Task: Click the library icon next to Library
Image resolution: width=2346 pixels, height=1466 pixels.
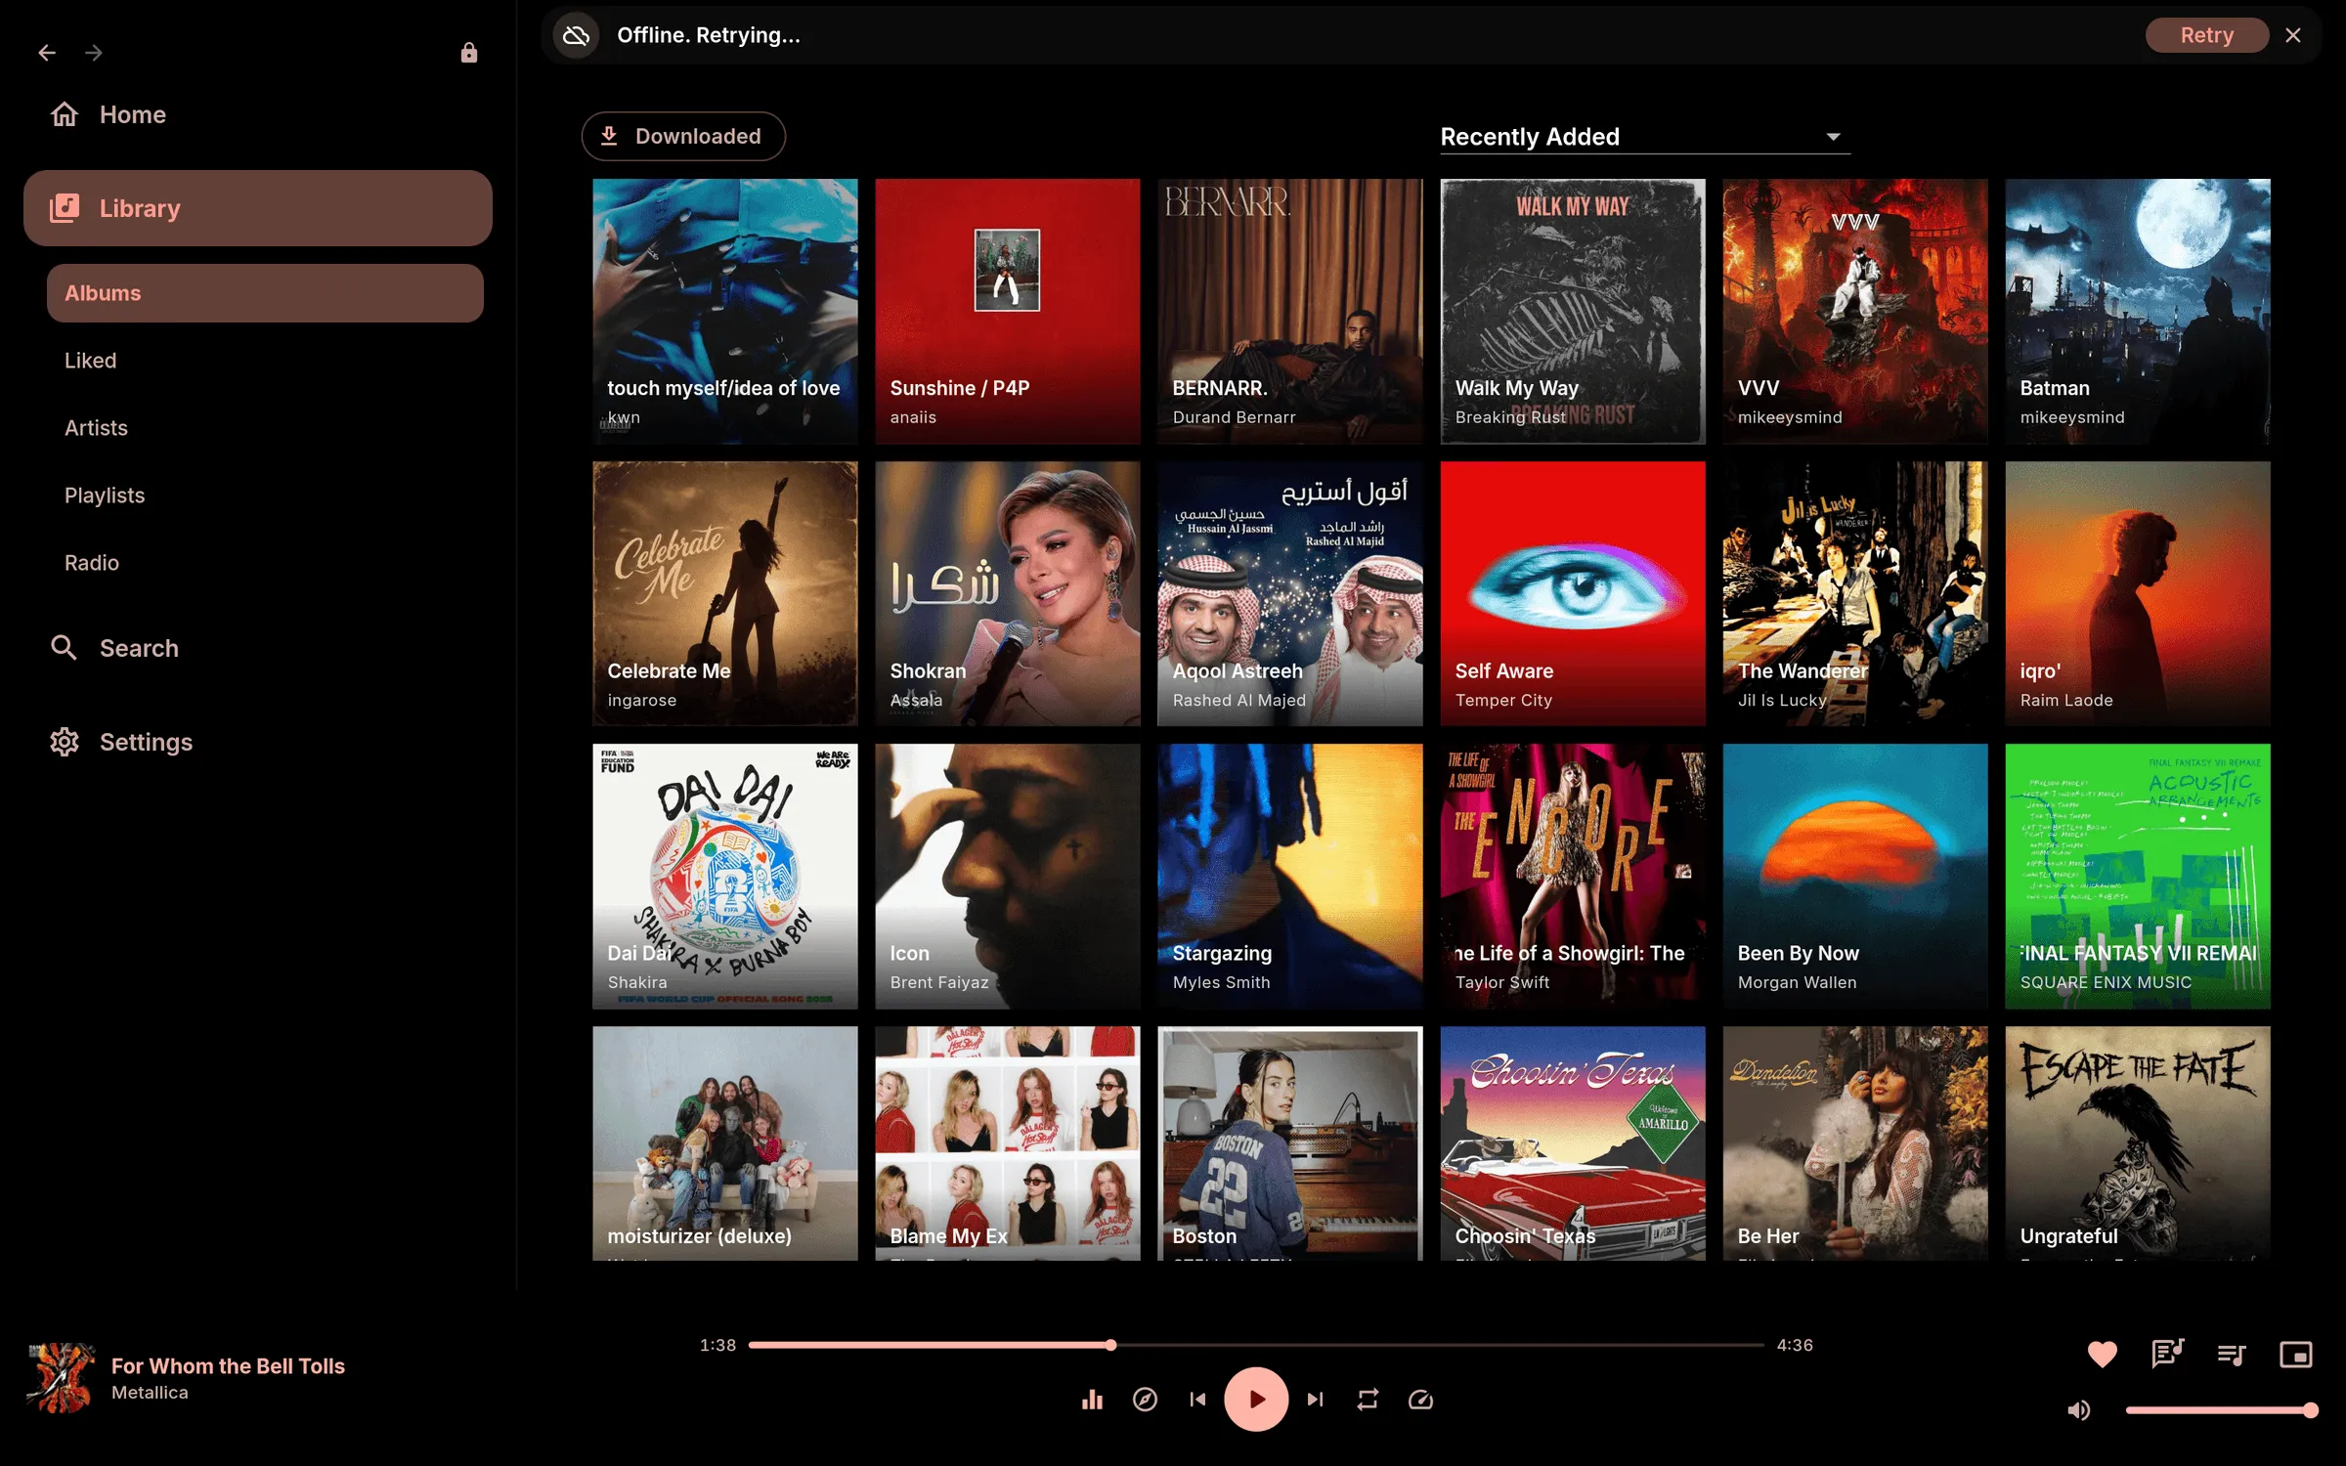Action: point(65,208)
